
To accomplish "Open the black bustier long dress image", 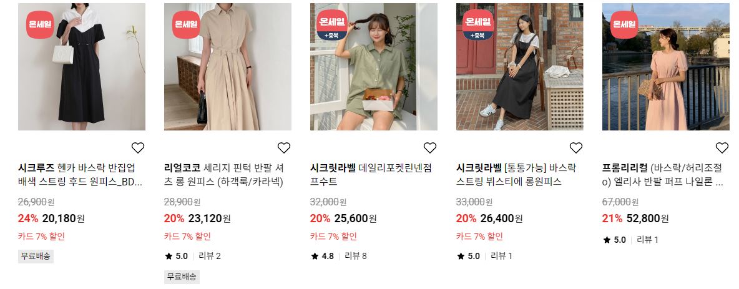I will (520, 66).
